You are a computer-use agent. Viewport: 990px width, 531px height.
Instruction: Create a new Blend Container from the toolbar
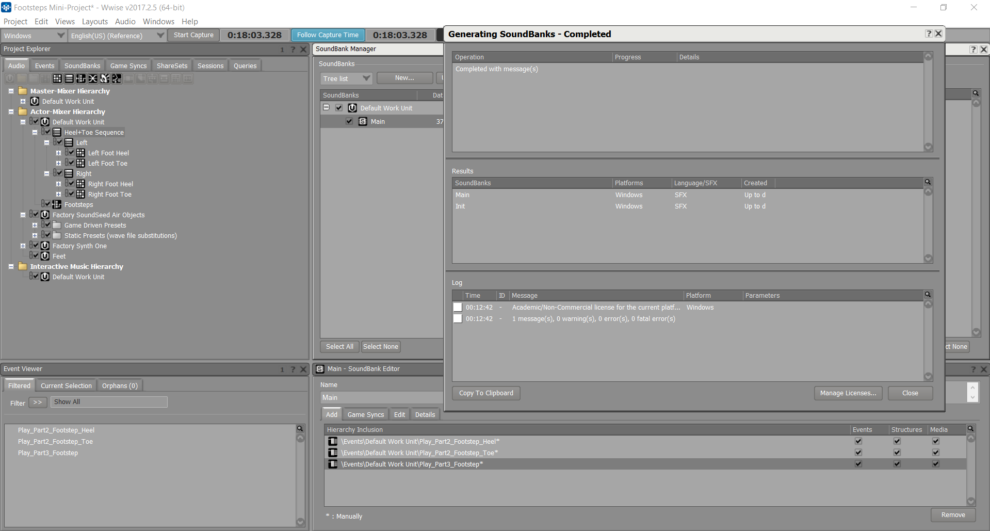click(93, 78)
